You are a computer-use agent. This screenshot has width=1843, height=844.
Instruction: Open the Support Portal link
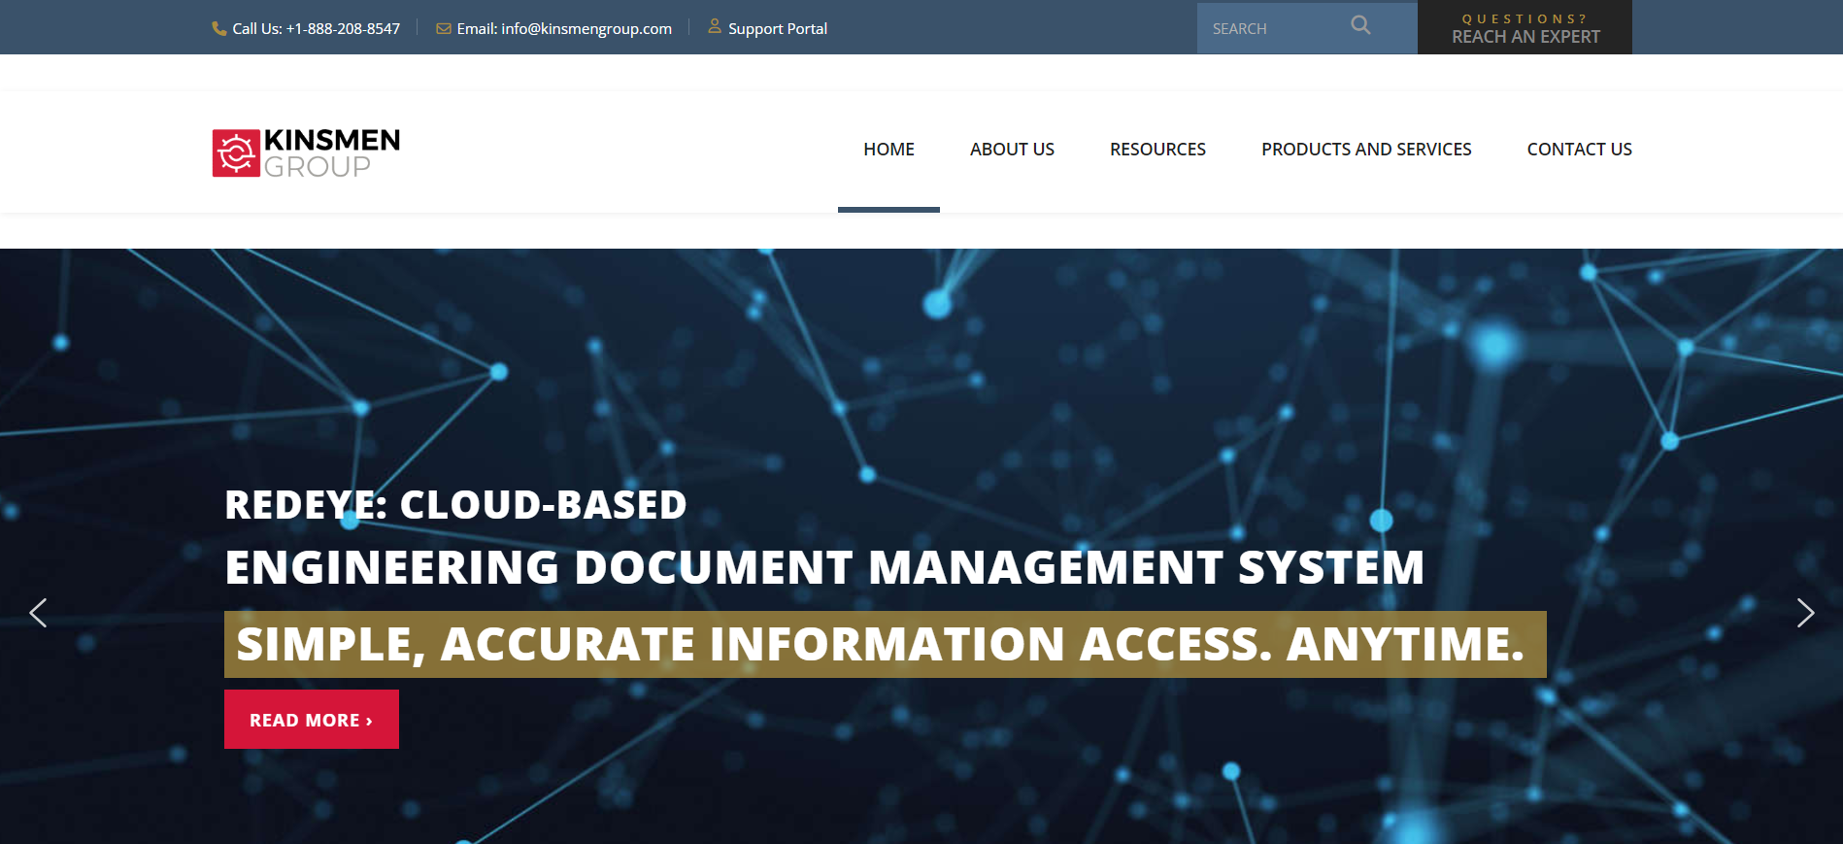tap(778, 29)
